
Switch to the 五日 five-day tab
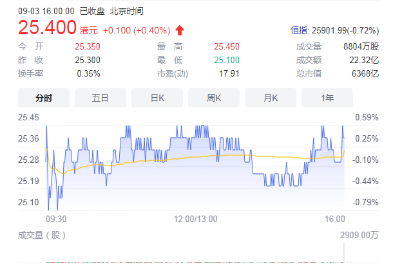pos(100,98)
